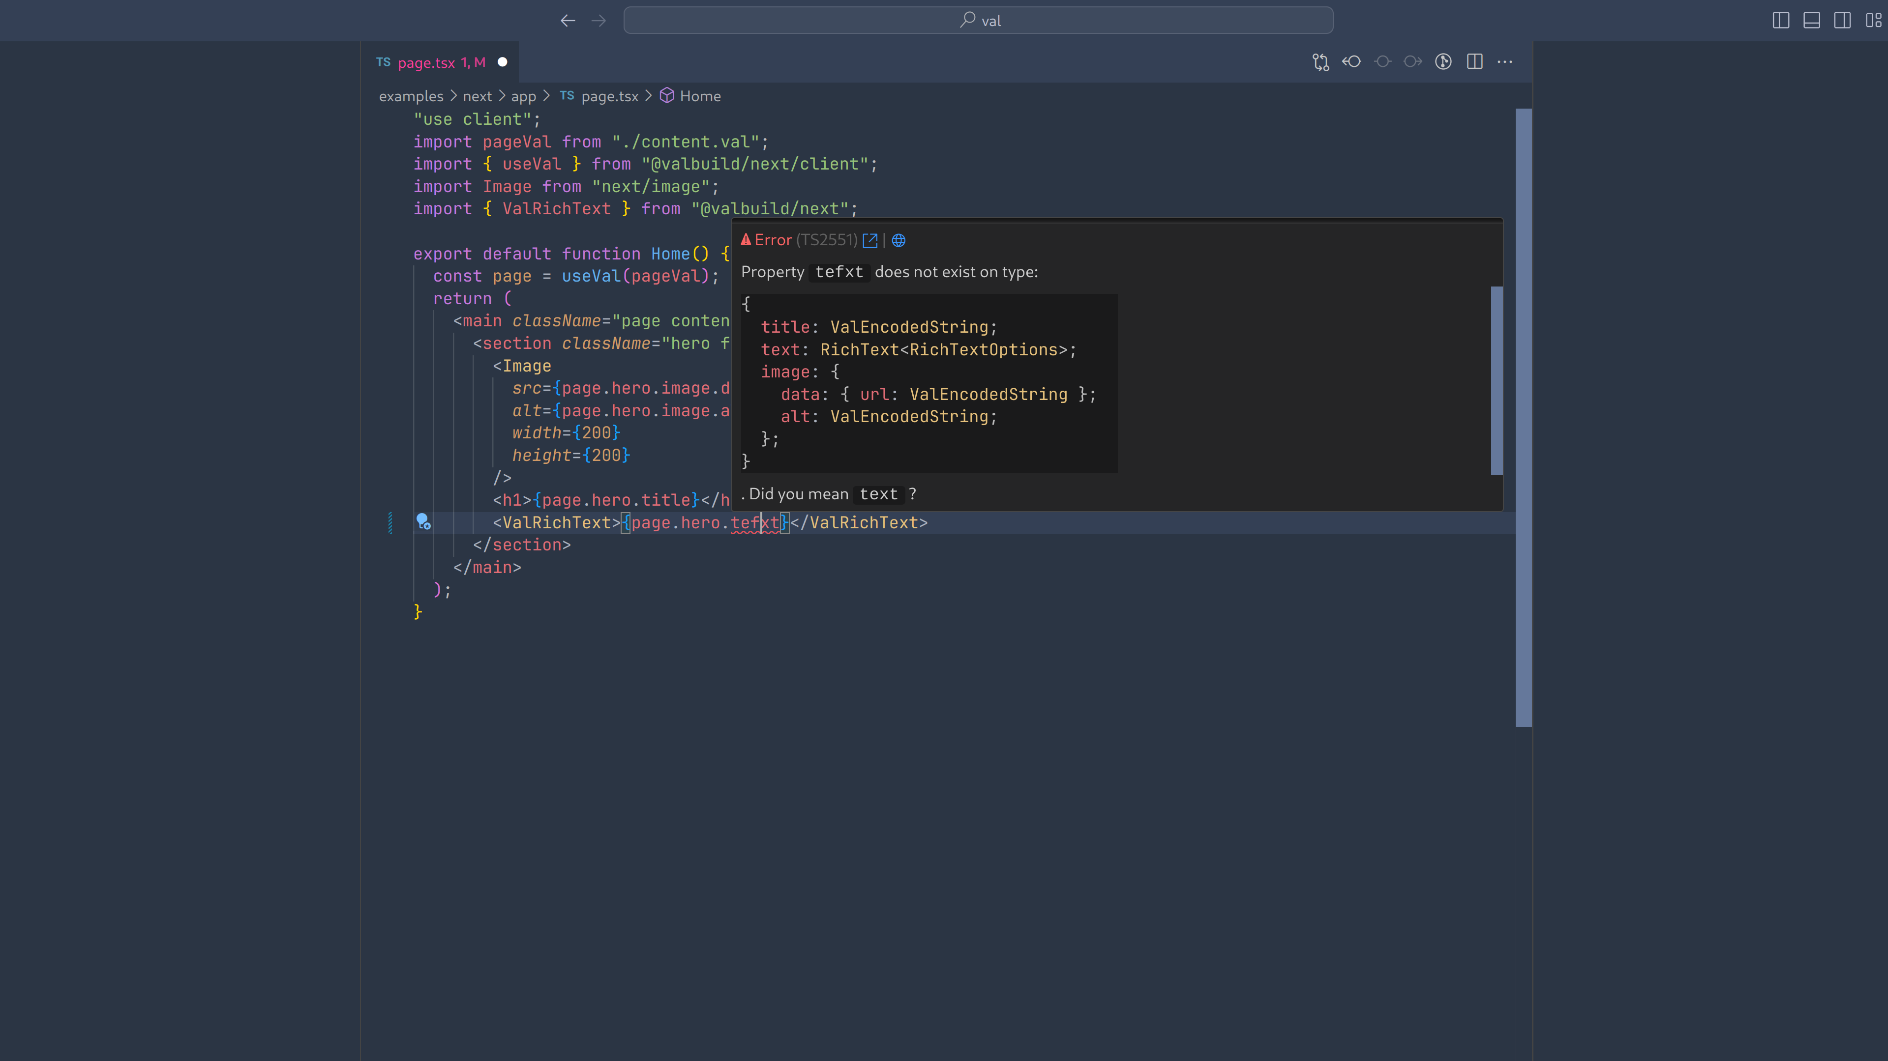Screen dimensions: 1888x1061
Task: Toggle the secondary side bar
Action: click(x=1842, y=21)
